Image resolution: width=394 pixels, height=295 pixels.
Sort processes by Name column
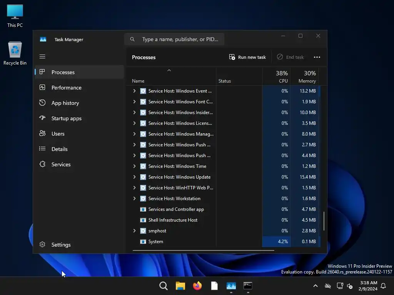click(x=171, y=76)
